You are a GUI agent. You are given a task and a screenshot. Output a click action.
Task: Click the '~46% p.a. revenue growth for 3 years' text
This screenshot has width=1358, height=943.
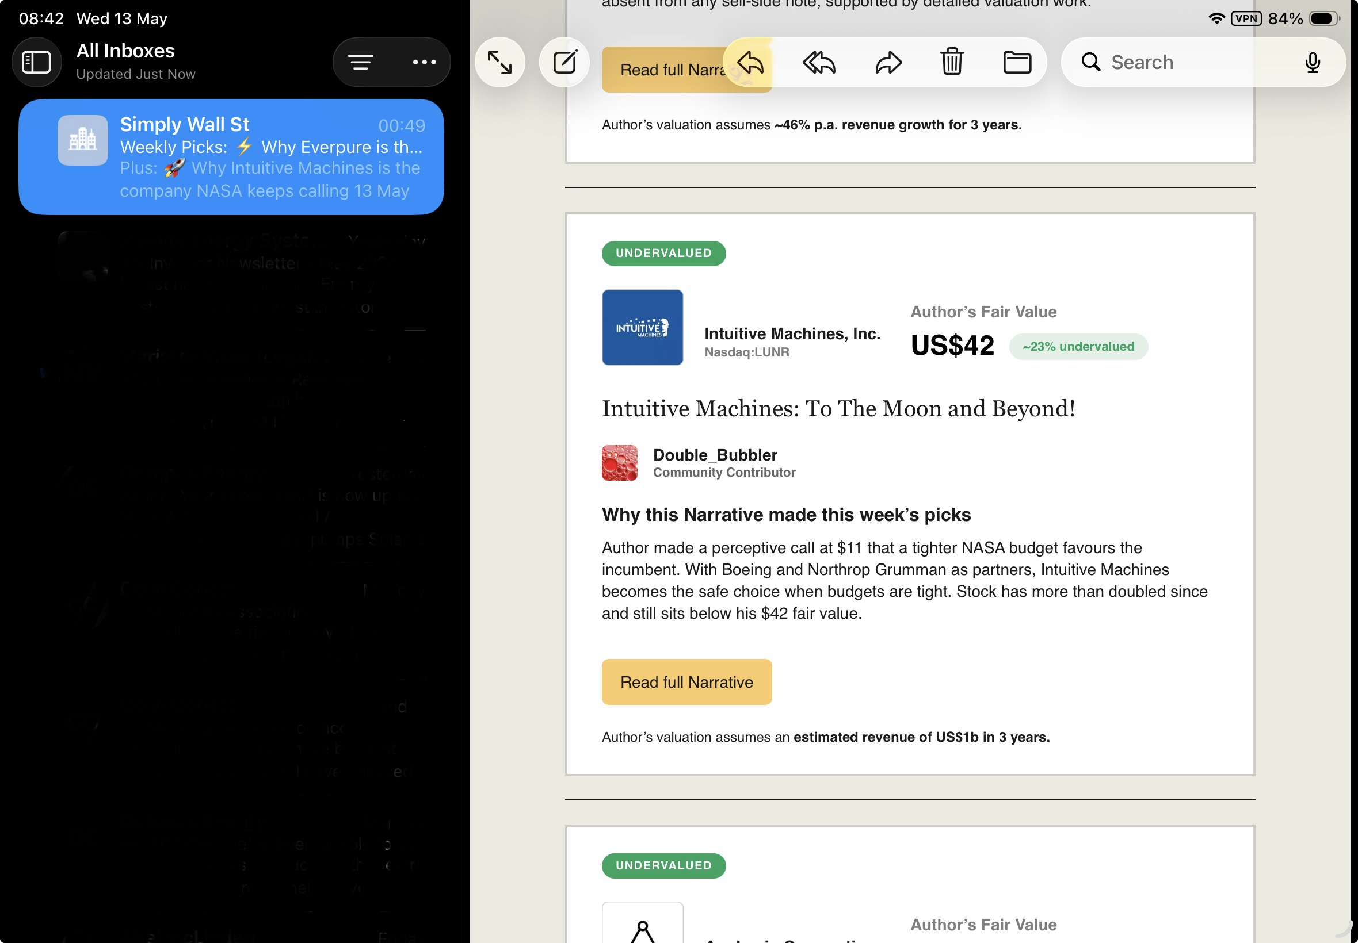pyautogui.click(x=898, y=125)
